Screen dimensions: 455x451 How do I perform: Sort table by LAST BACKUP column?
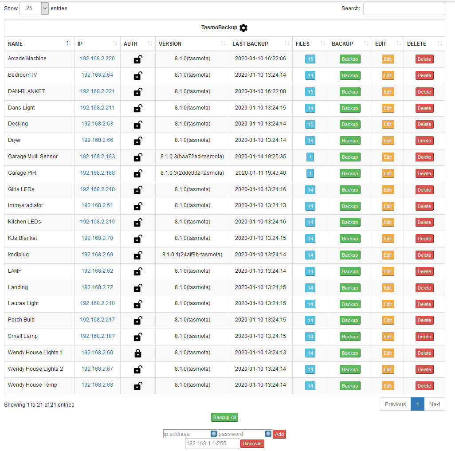261,43
